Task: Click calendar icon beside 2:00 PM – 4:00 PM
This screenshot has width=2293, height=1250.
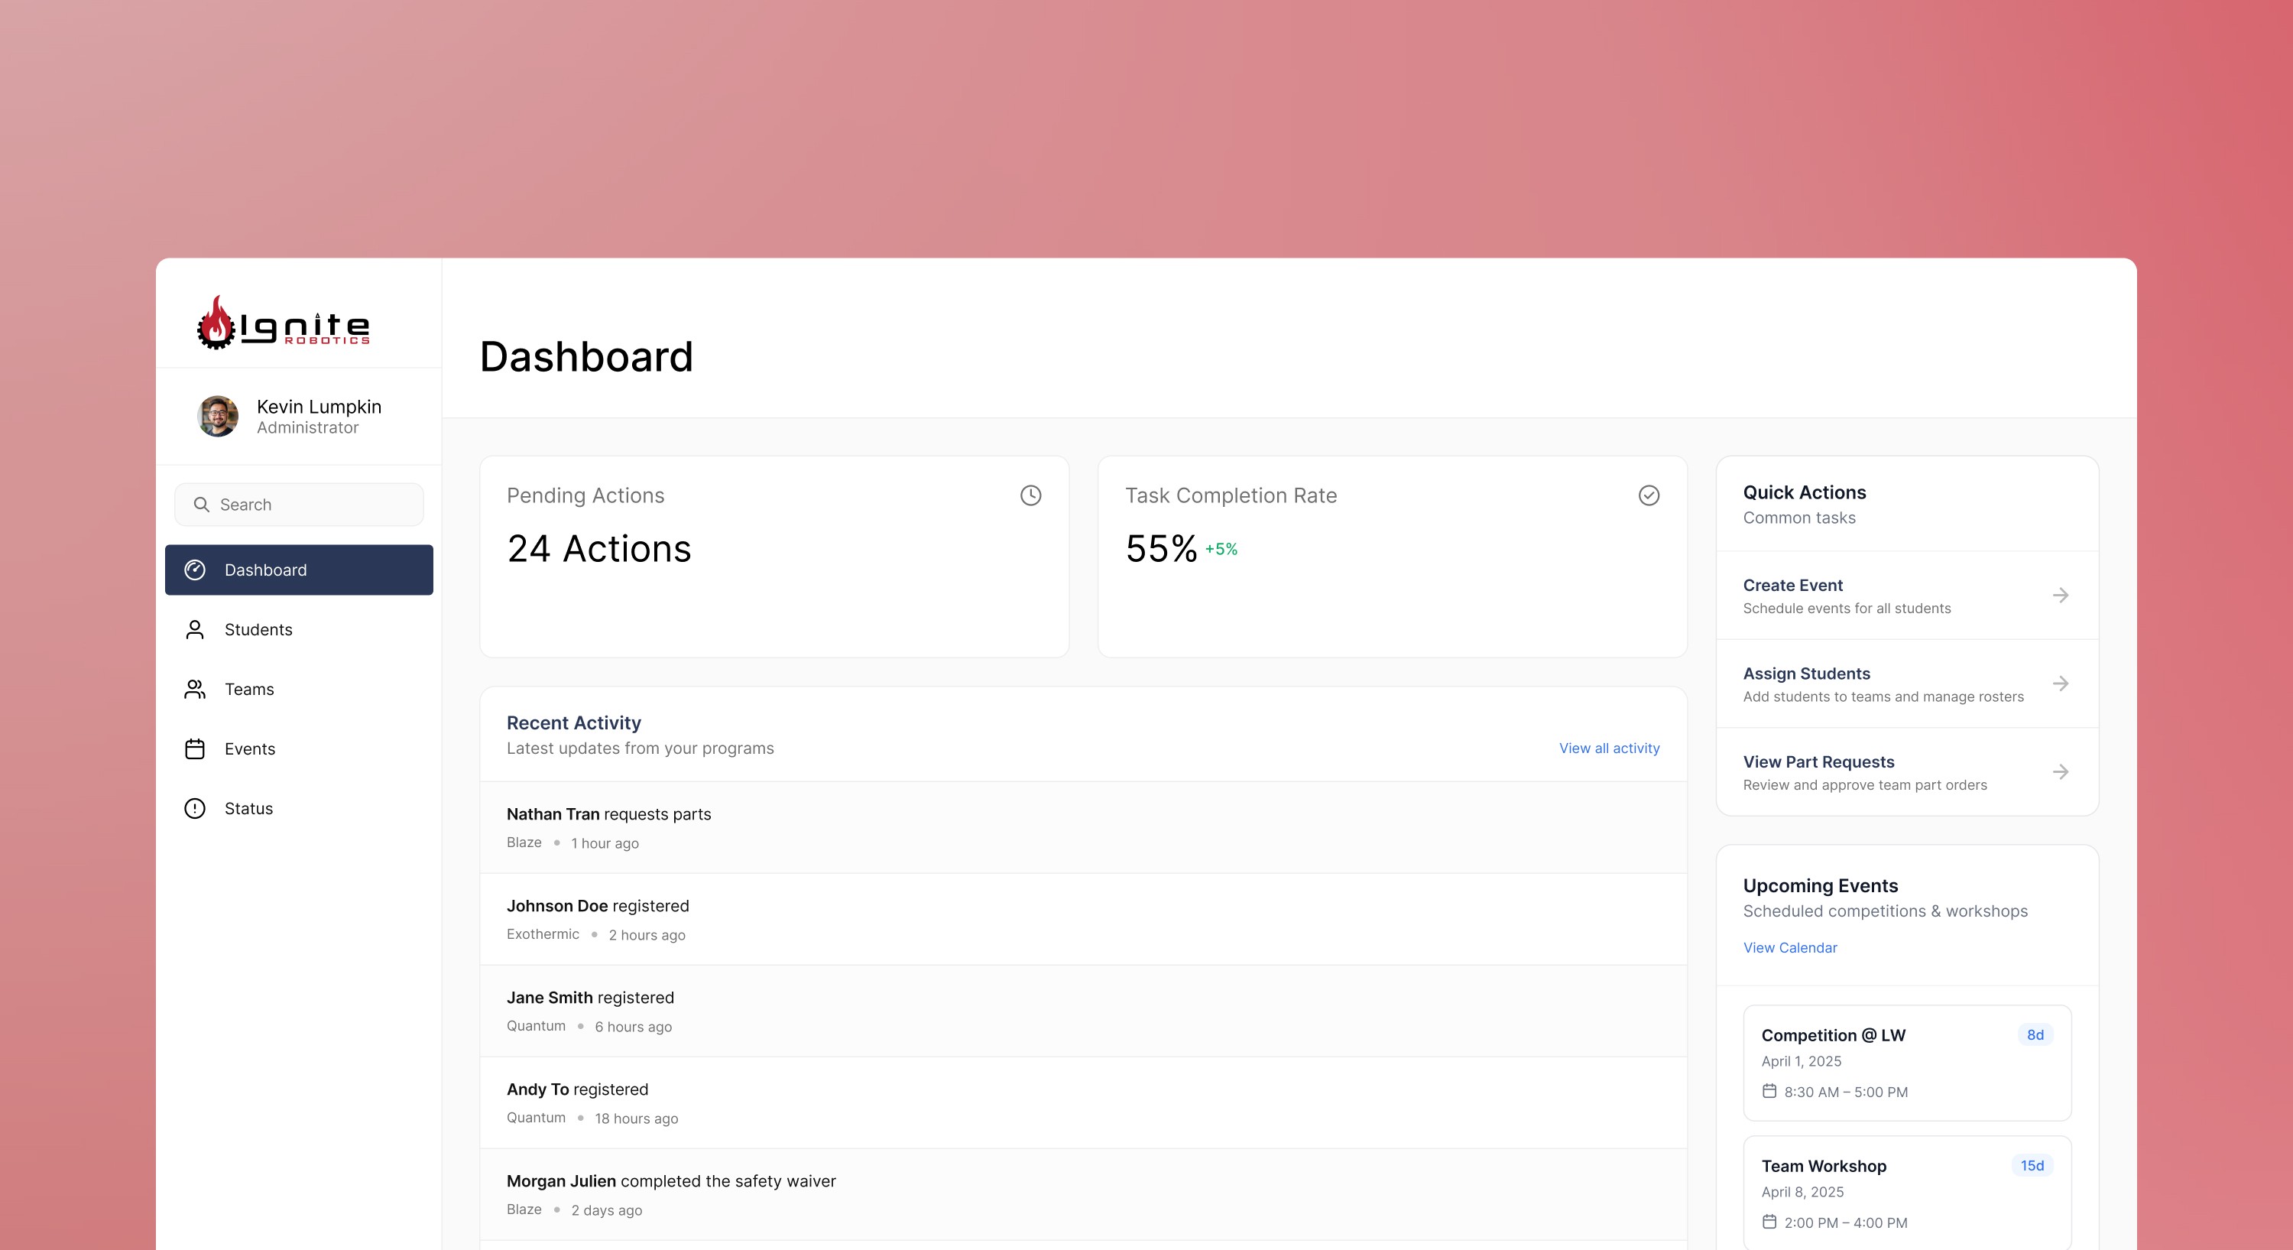Action: [x=1769, y=1222]
